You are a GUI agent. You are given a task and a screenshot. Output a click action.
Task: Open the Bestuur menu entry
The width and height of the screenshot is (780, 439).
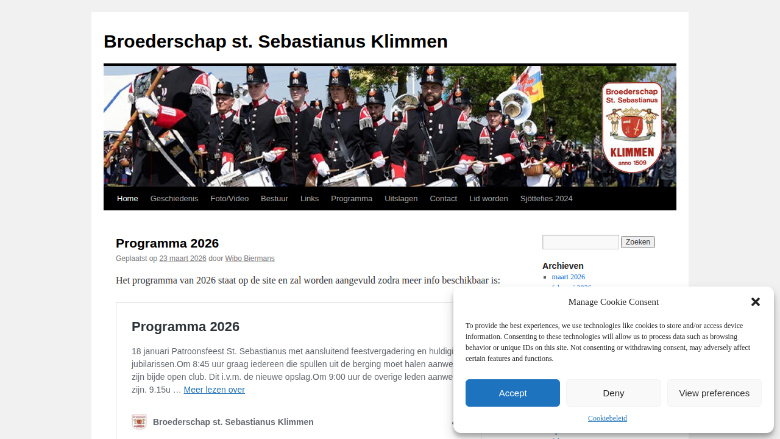(274, 198)
